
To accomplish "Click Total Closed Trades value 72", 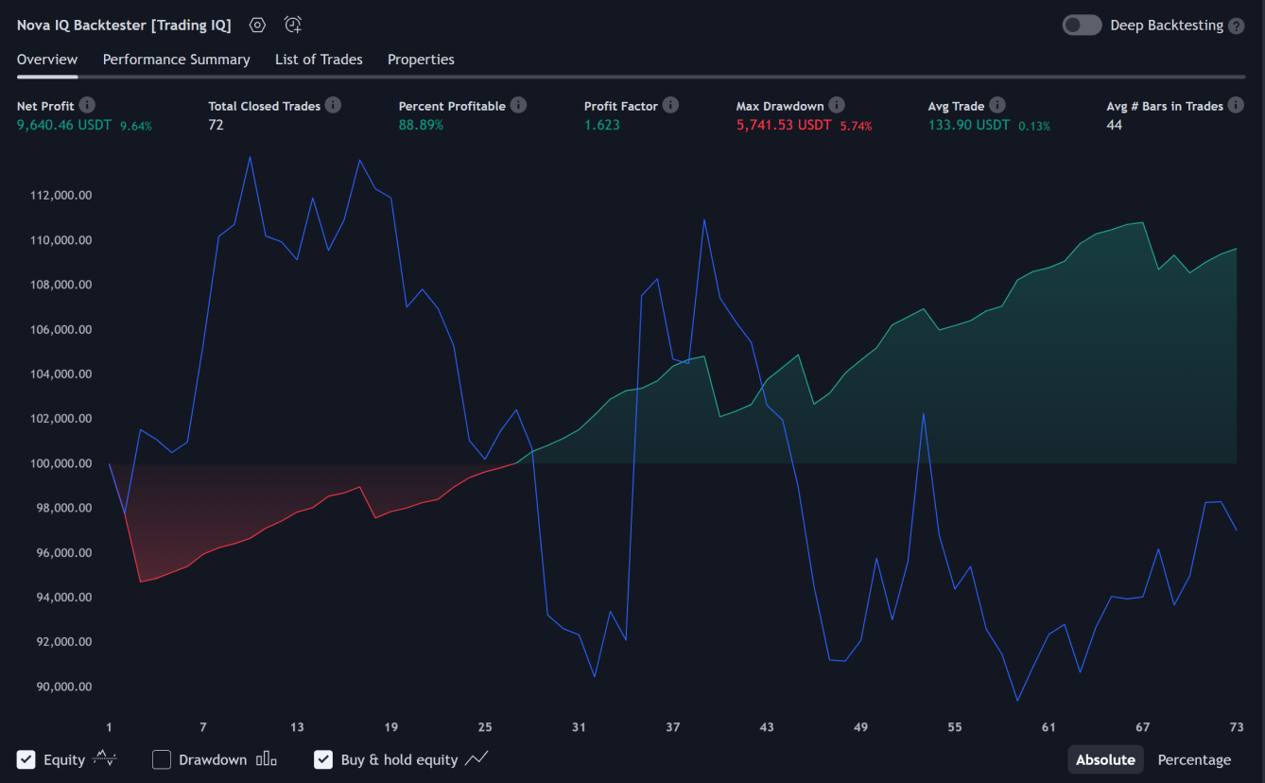I will pyautogui.click(x=216, y=125).
